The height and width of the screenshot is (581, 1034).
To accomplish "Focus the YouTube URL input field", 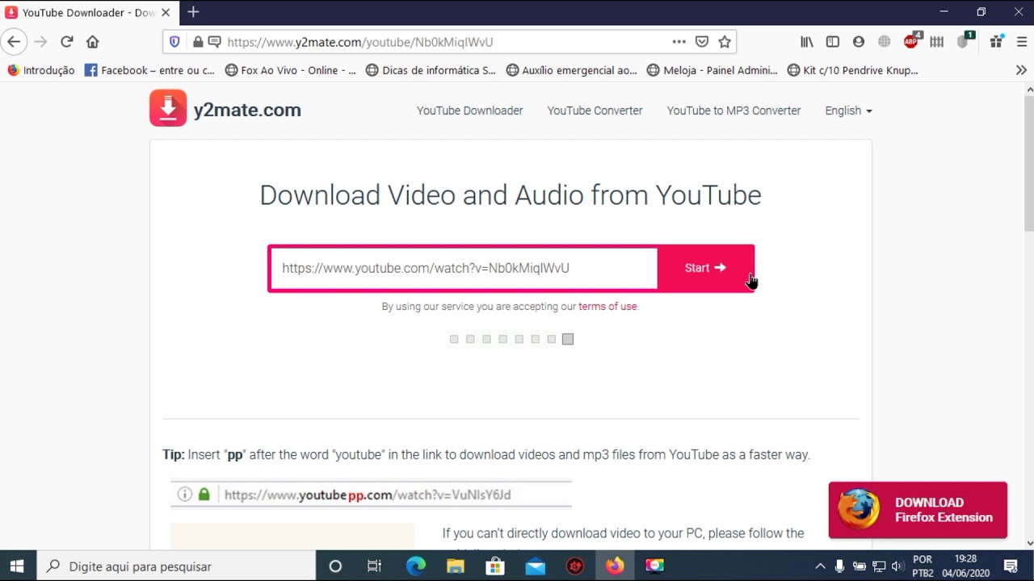I will (x=464, y=268).
